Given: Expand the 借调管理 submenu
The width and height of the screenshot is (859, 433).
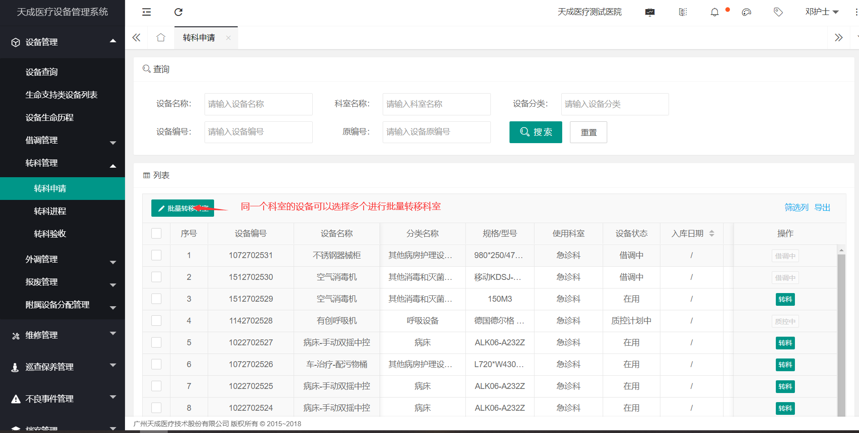Looking at the screenshot, I should 113,143.
